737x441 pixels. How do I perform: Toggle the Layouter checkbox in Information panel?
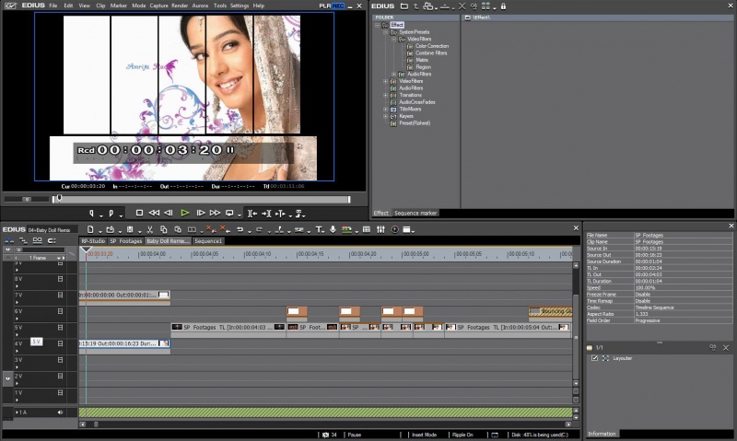click(594, 357)
